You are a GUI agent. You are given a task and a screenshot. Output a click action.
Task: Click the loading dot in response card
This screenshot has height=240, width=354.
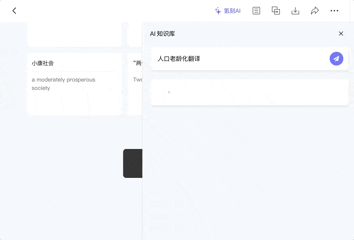(x=169, y=92)
